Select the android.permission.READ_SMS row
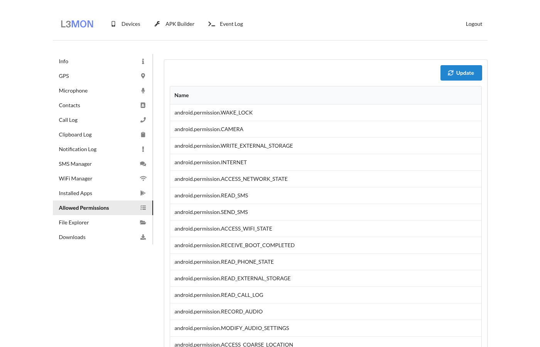540x347 pixels. pyautogui.click(x=326, y=195)
